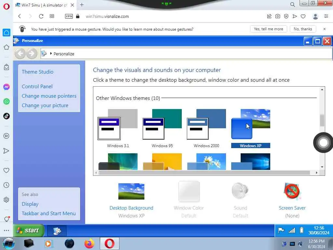Open the shopping bag sidebar icon
The width and height of the screenshot is (333, 250).
pyautogui.click(x=7, y=67)
